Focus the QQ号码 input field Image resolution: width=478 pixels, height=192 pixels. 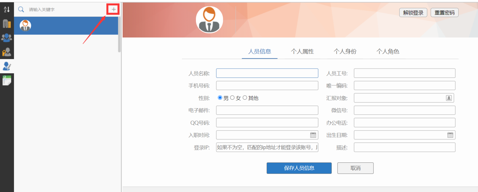click(x=267, y=123)
